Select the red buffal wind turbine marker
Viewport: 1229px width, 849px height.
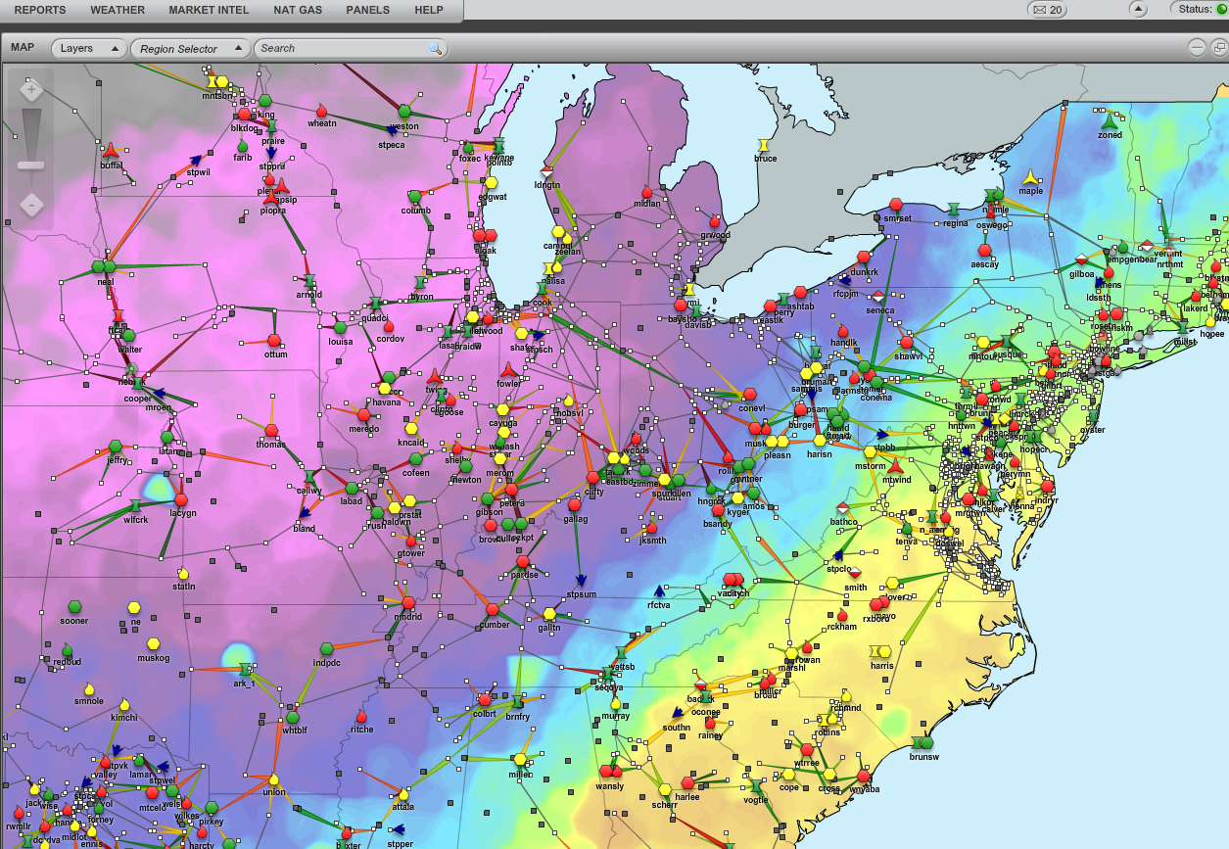[x=111, y=151]
